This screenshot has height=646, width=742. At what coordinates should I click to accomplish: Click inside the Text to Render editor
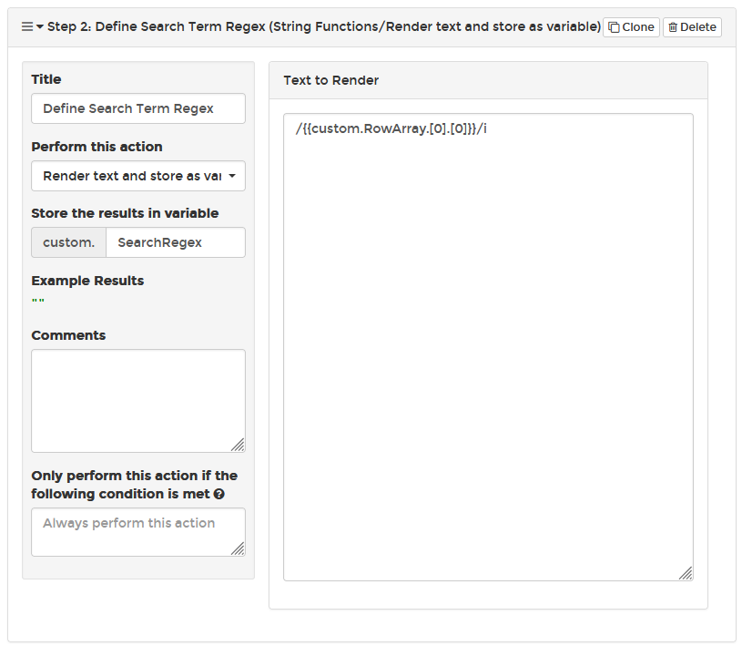[x=488, y=346]
